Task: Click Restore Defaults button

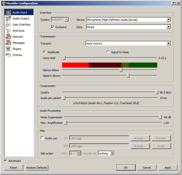Action: point(37,168)
